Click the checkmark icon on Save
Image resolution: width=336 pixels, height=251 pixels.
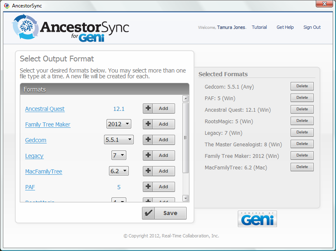click(x=148, y=213)
